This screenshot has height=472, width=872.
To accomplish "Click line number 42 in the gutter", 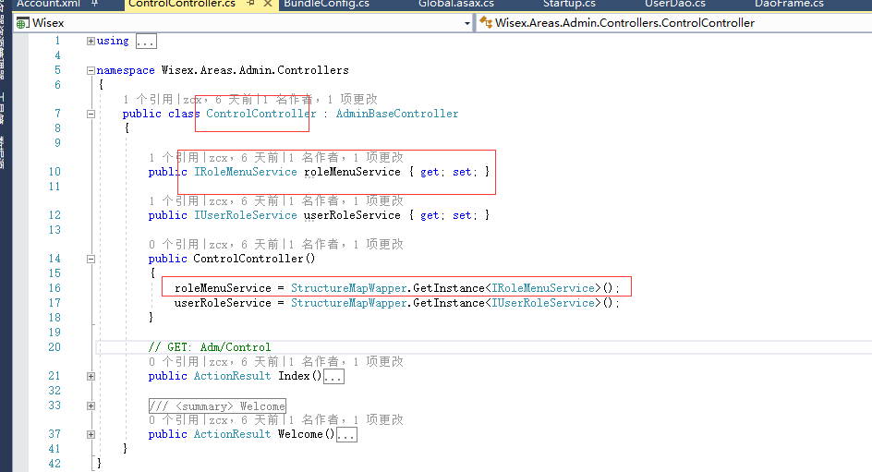I will click(x=54, y=464).
